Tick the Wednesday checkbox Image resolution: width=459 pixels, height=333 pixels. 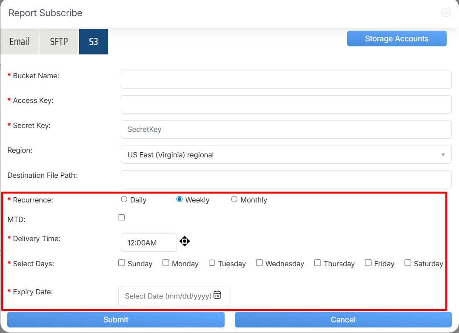tap(259, 263)
